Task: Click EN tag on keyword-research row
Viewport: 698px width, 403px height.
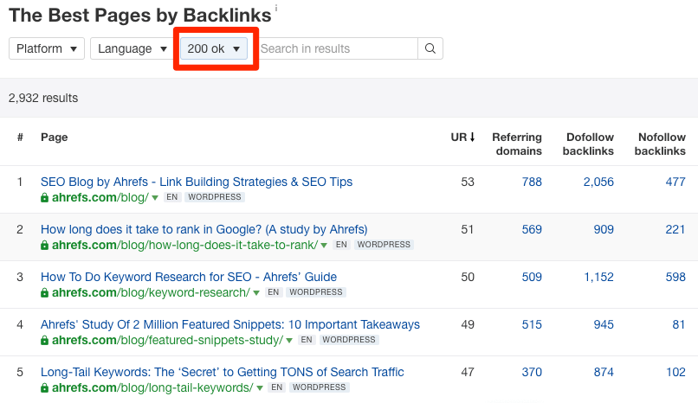Action: coord(274,292)
